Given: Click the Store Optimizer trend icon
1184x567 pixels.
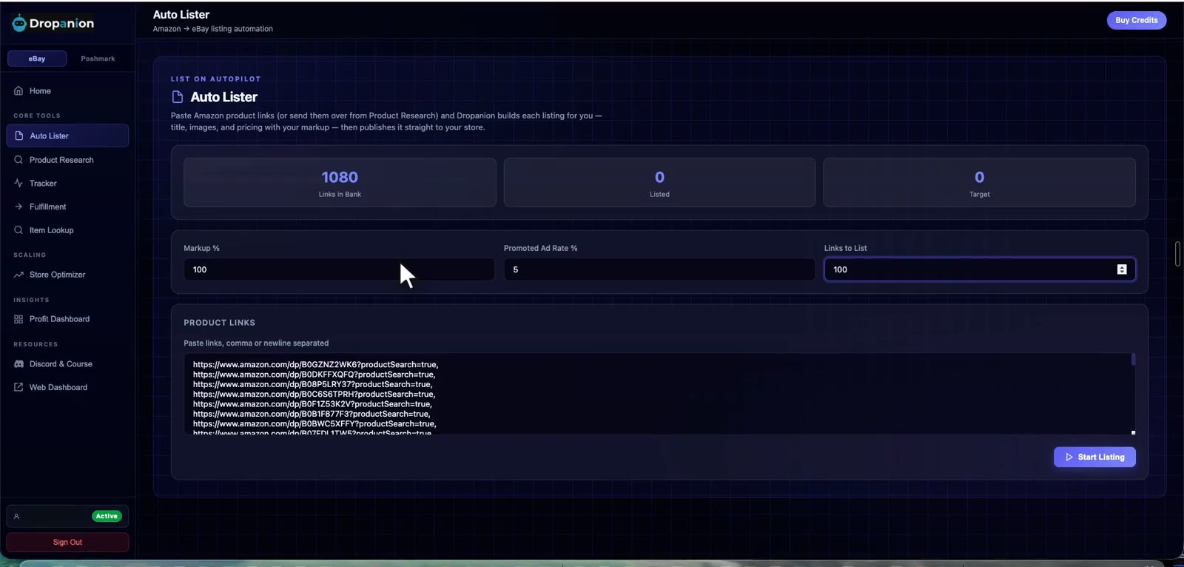Looking at the screenshot, I should coord(18,275).
